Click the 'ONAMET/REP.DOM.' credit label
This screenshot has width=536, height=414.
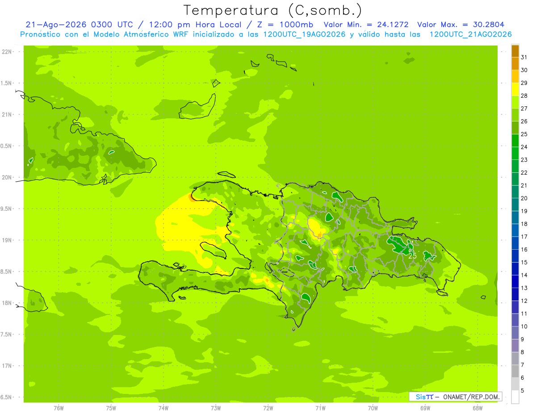(x=471, y=397)
